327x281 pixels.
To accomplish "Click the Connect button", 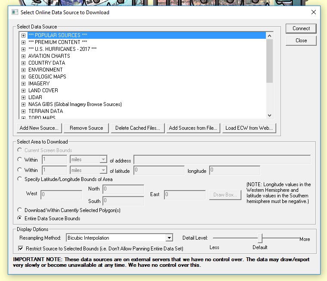I will (301, 28).
